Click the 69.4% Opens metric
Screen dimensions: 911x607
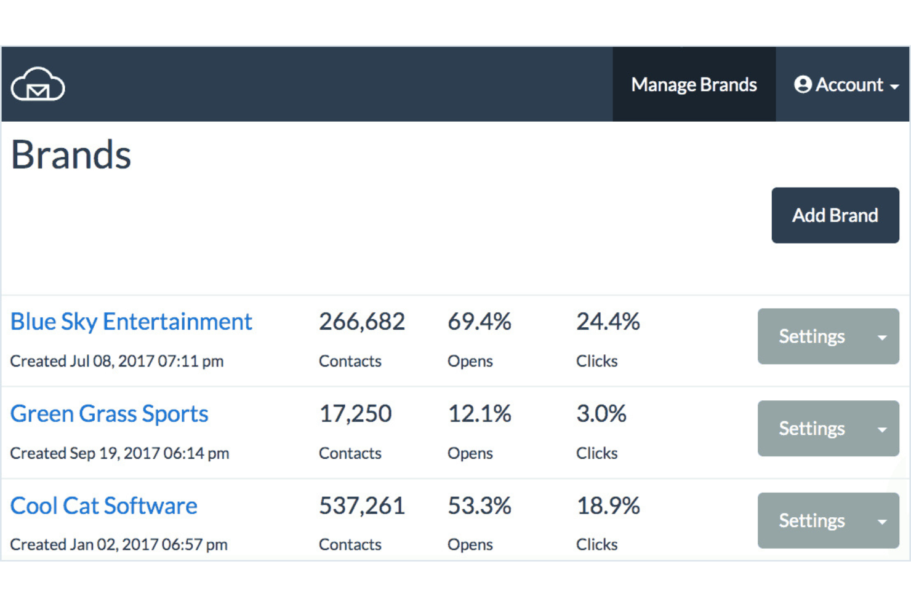click(480, 321)
